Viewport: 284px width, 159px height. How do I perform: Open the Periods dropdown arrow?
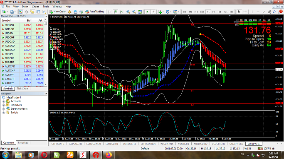pyautogui.click(x=170, y=12)
